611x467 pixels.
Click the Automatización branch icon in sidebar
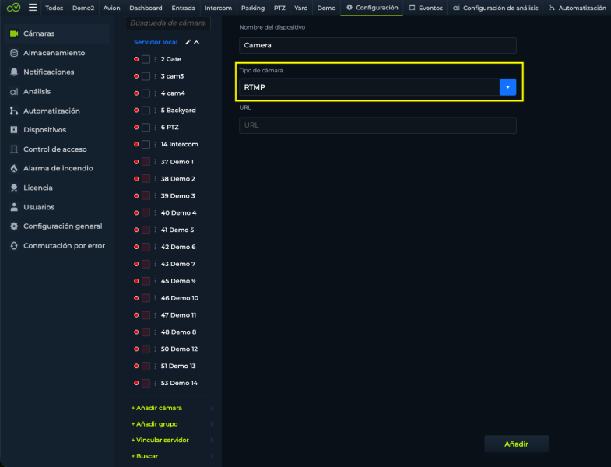click(14, 111)
